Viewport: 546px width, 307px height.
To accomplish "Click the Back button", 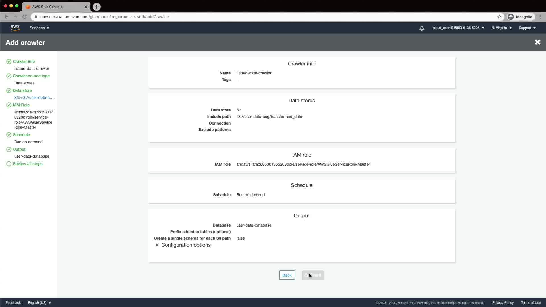I will [x=287, y=275].
